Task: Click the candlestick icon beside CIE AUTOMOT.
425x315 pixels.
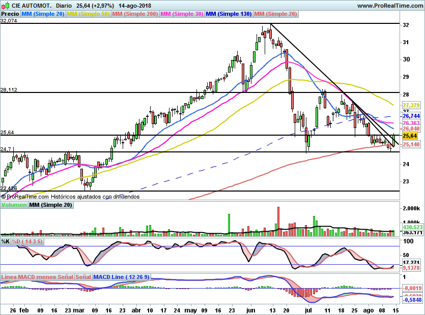Action: click(6, 6)
